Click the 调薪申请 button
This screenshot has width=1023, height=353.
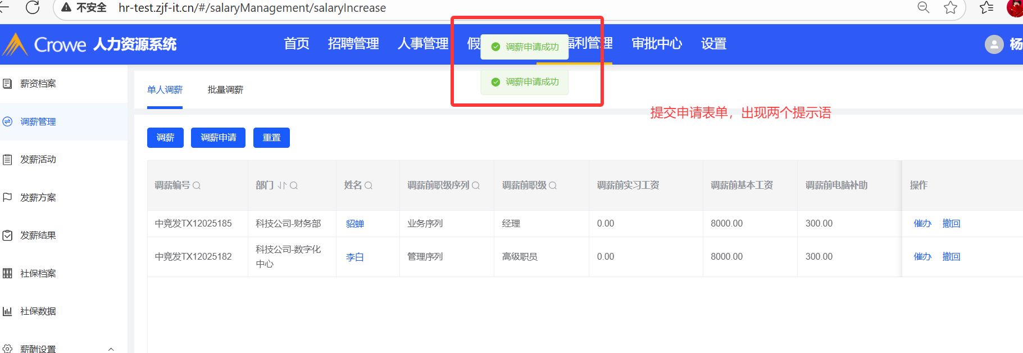tap(218, 138)
